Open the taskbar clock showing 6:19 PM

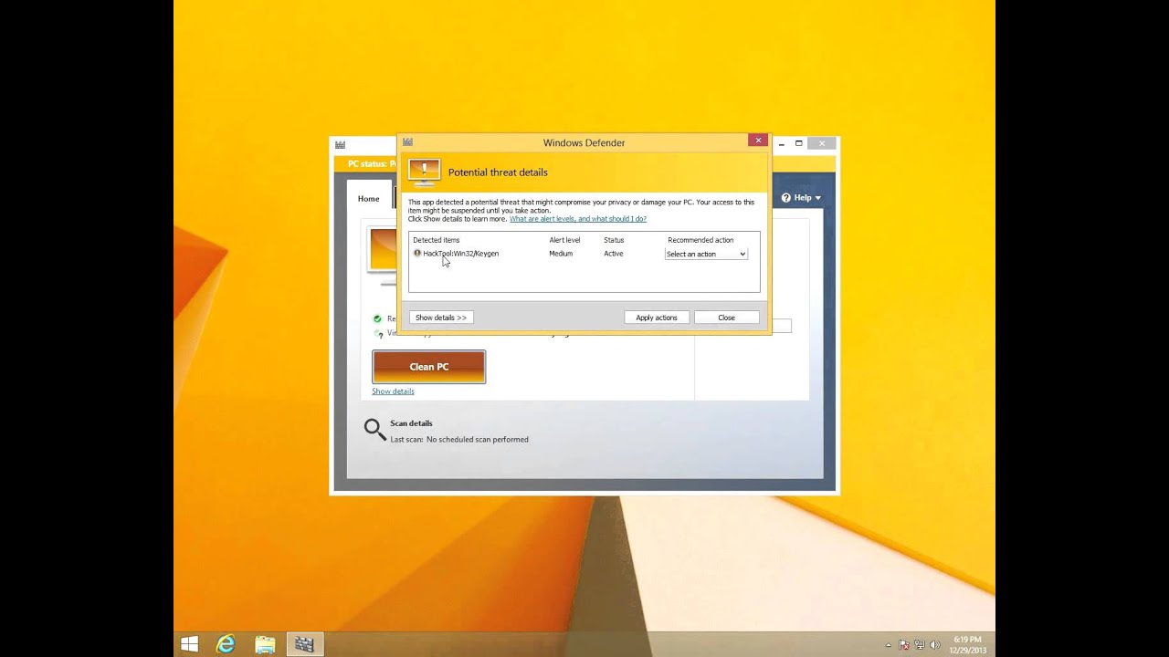(x=966, y=644)
